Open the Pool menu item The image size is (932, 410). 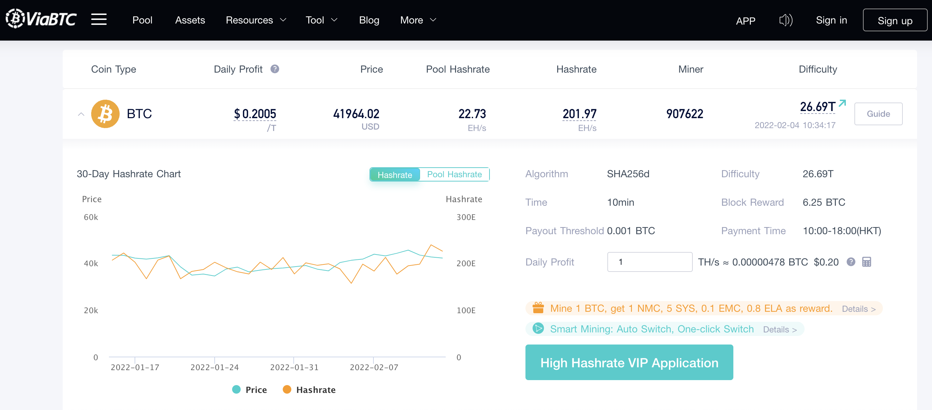click(x=142, y=20)
